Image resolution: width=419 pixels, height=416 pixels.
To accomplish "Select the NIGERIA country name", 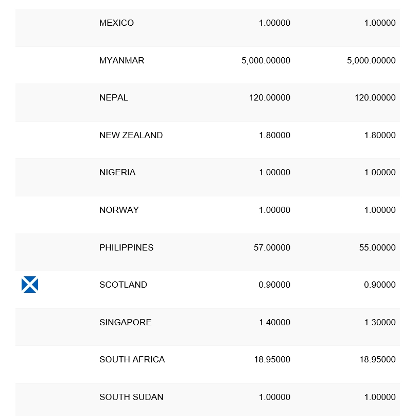I will (117, 173).
